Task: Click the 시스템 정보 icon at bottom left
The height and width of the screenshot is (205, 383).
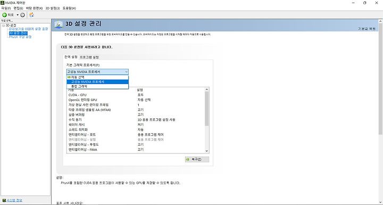Action: [x=4, y=200]
